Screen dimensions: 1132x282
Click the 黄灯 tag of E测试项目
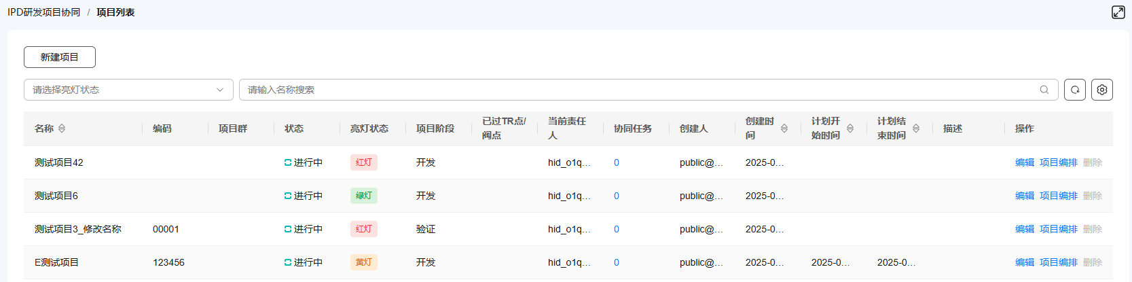pos(364,262)
